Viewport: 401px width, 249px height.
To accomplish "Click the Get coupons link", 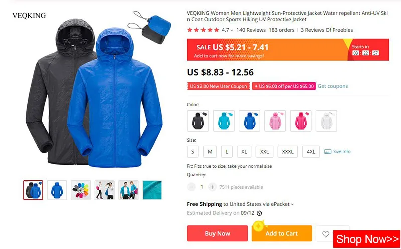I will point(333,86).
